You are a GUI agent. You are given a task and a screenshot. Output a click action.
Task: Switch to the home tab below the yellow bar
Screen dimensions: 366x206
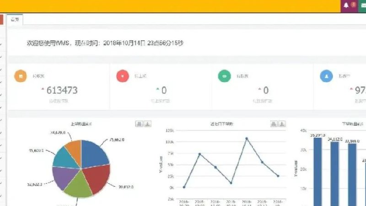point(15,19)
